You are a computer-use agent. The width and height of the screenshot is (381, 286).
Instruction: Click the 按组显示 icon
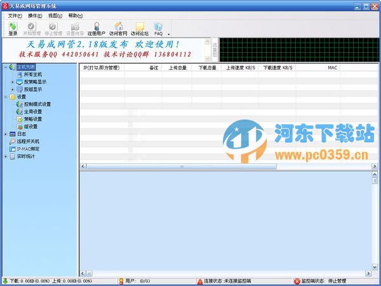[x=20, y=90]
